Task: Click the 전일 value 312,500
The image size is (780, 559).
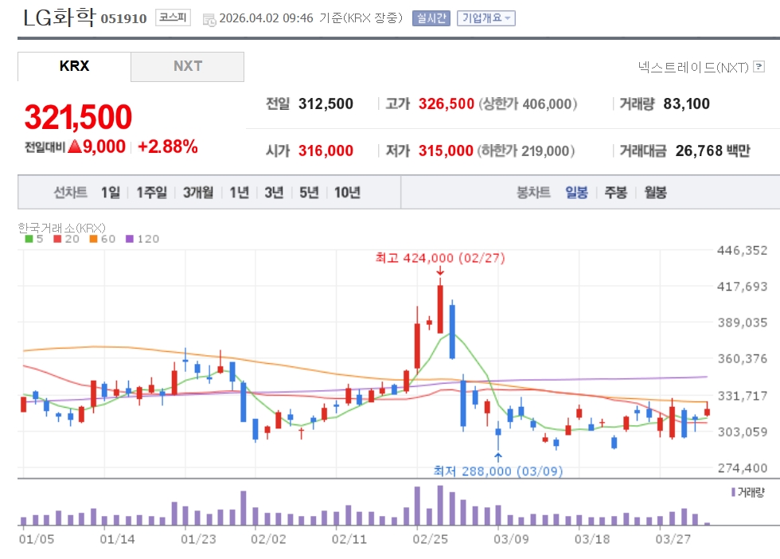Action: pos(326,104)
